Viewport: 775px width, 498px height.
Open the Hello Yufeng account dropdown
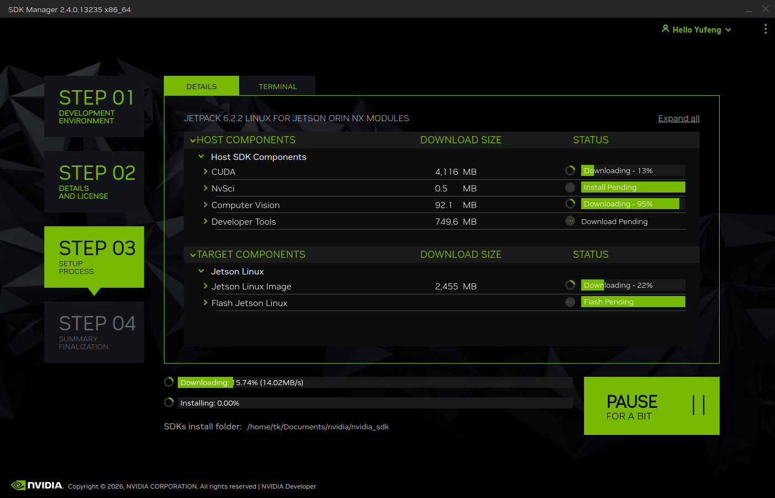696,30
